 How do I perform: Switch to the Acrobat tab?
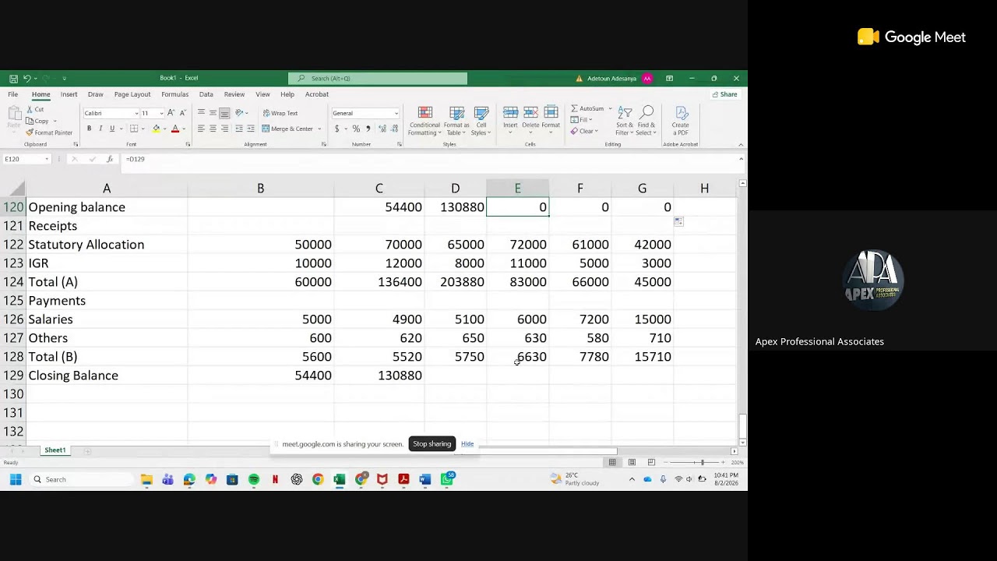[317, 94]
